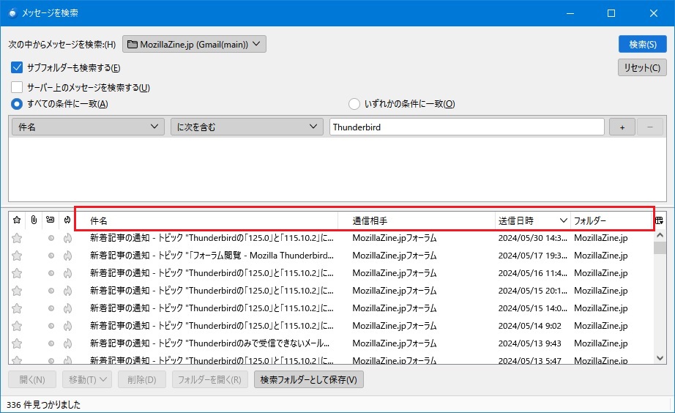The height and width of the screenshot is (413, 675).
Task: Click the リセット(C) button
Action: pyautogui.click(x=642, y=67)
